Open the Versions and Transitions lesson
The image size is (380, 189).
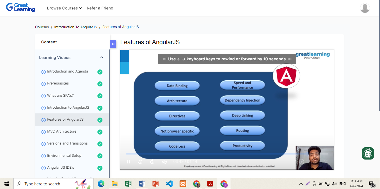[x=67, y=143]
